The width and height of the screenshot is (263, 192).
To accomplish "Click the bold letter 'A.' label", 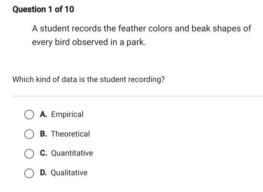I will coord(43,115).
